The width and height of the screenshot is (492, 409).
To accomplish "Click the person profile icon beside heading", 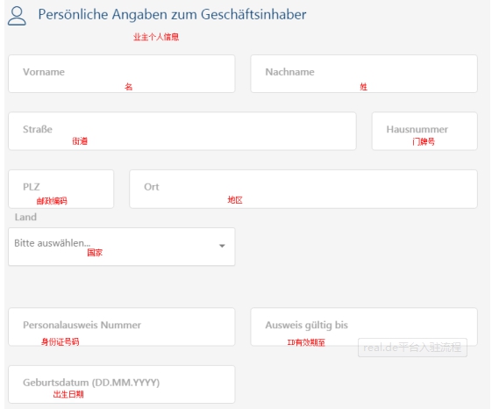I will click(x=17, y=16).
